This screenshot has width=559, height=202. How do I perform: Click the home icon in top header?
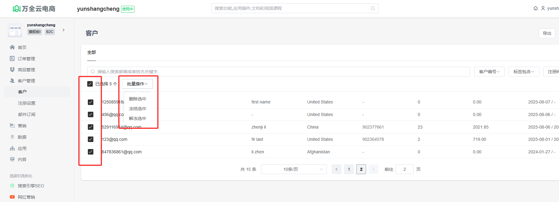[x=536, y=8]
